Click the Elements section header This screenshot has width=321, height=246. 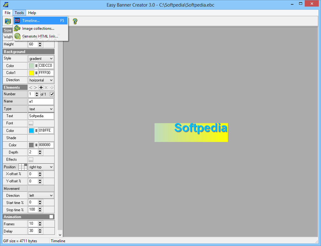[x=15, y=87]
